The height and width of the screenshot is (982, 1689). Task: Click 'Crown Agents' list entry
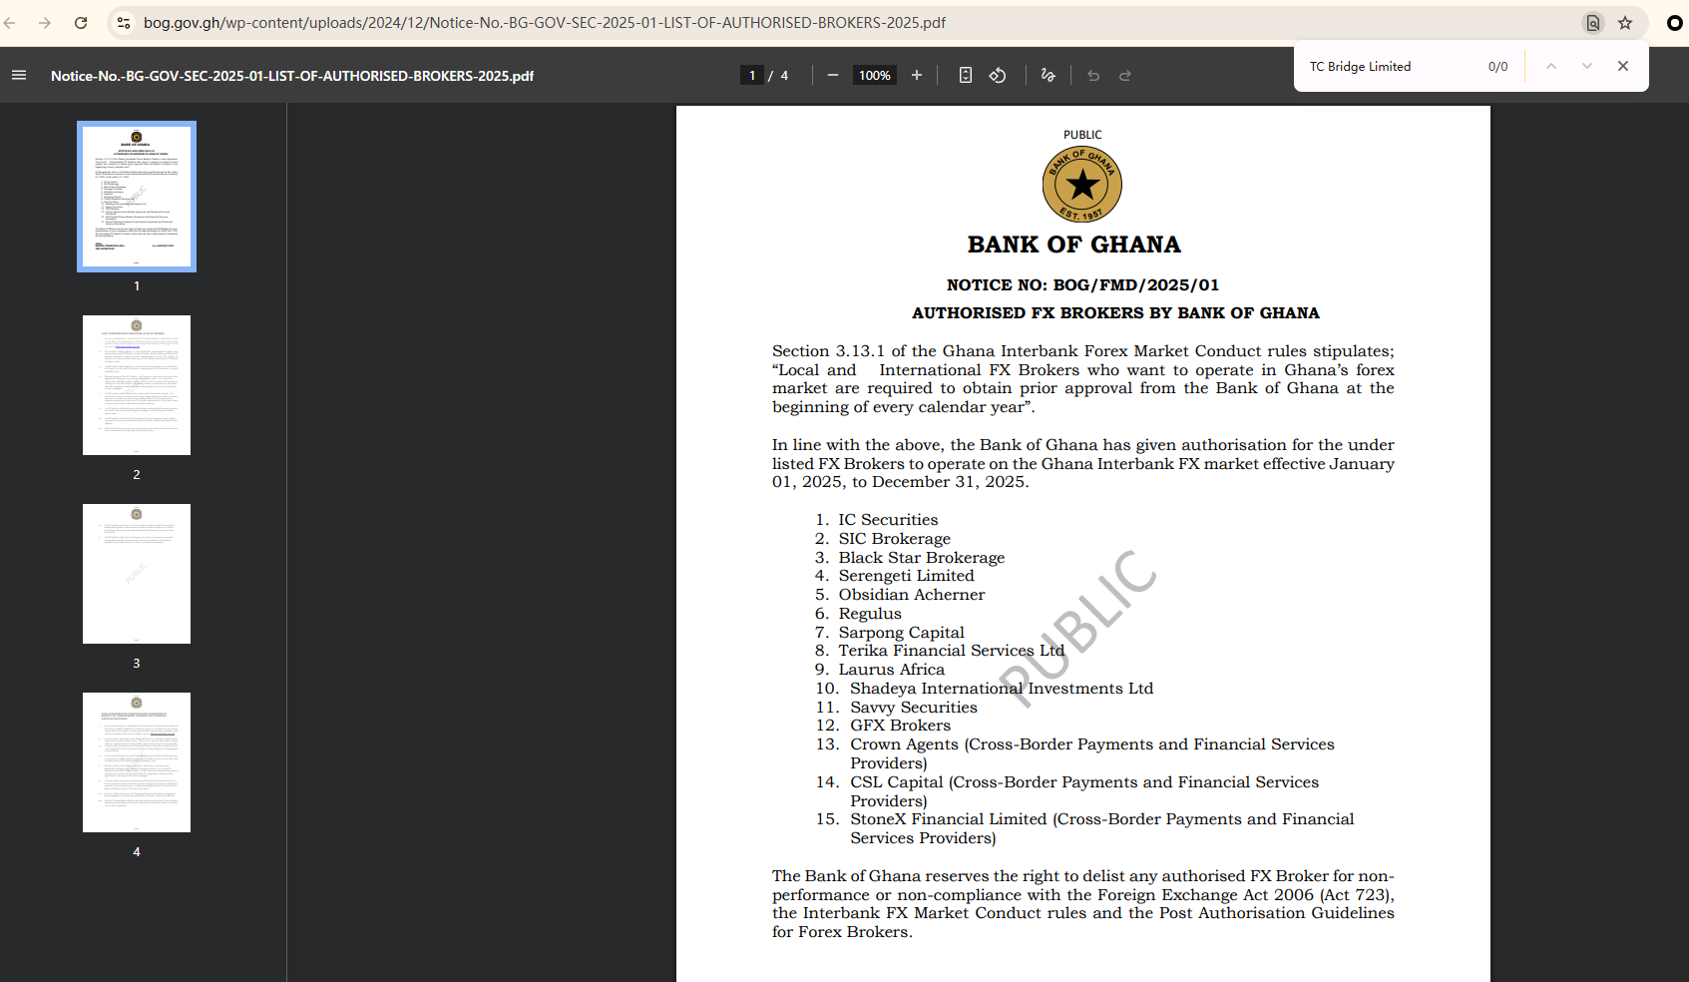point(904,744)
